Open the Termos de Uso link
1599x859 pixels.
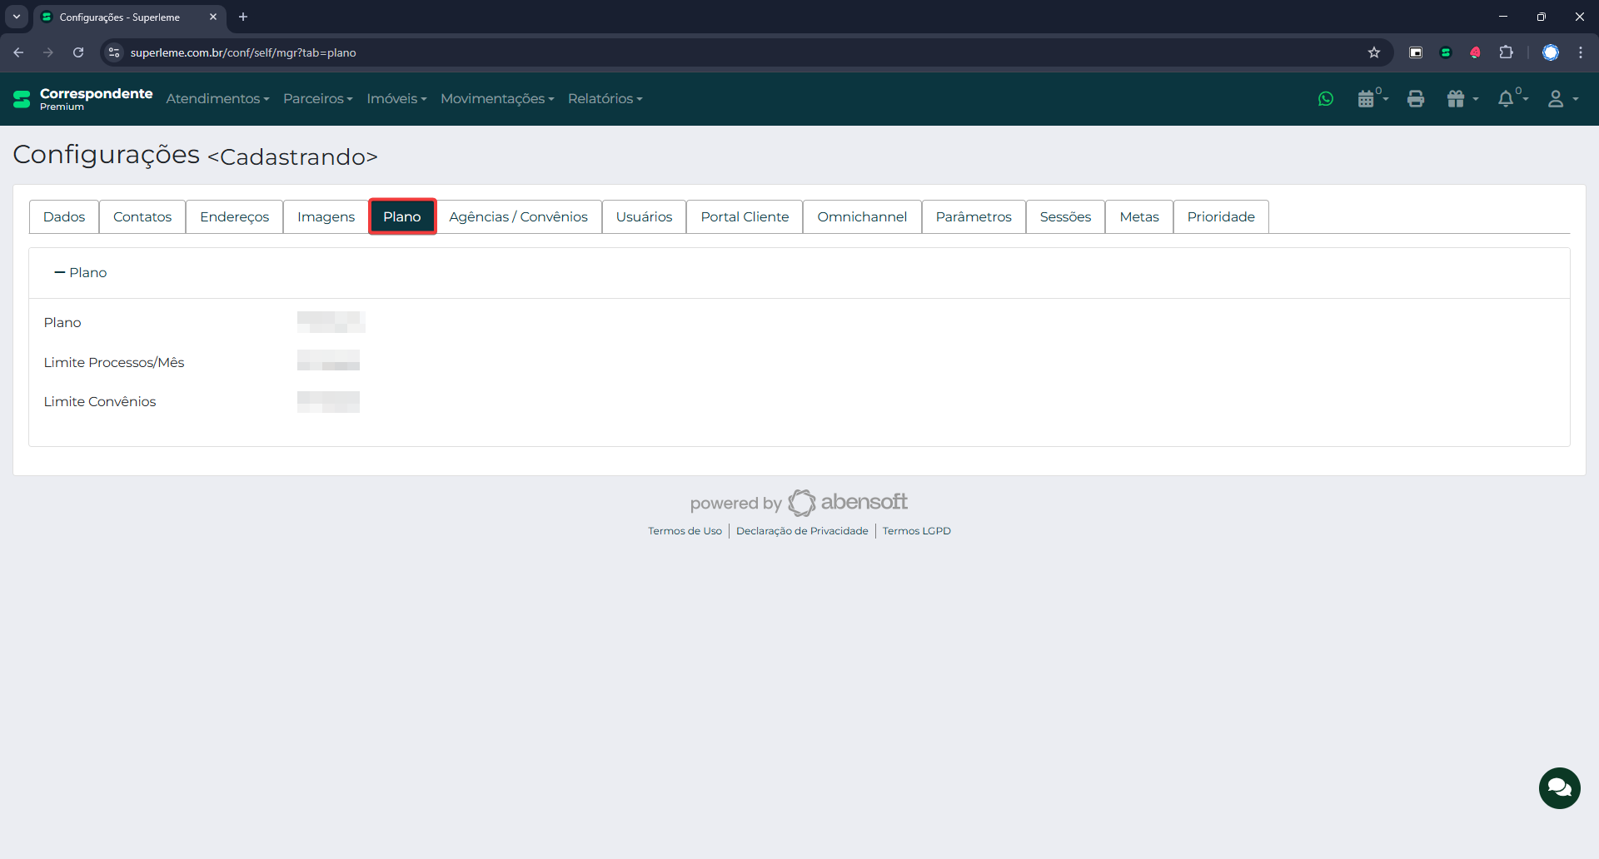click(685, 531)
